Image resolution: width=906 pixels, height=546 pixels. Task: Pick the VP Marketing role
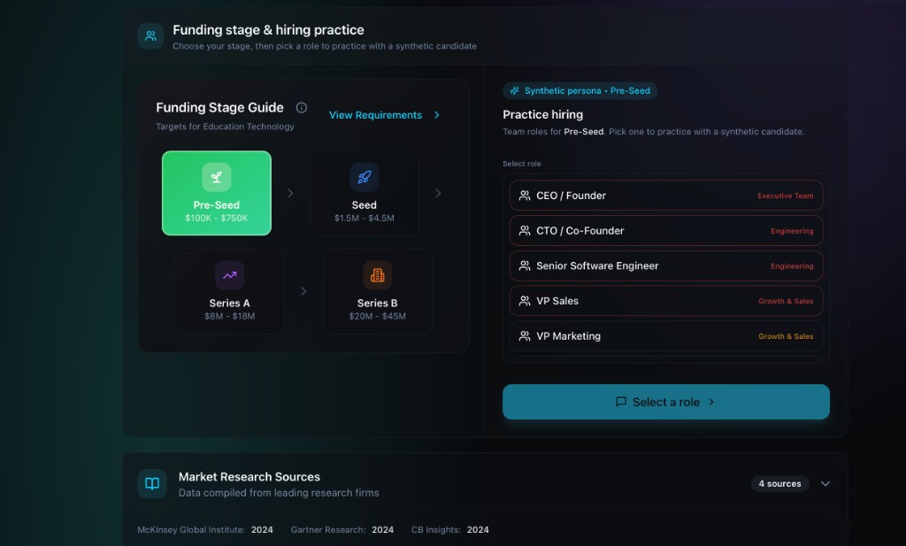tap(666, 336)
